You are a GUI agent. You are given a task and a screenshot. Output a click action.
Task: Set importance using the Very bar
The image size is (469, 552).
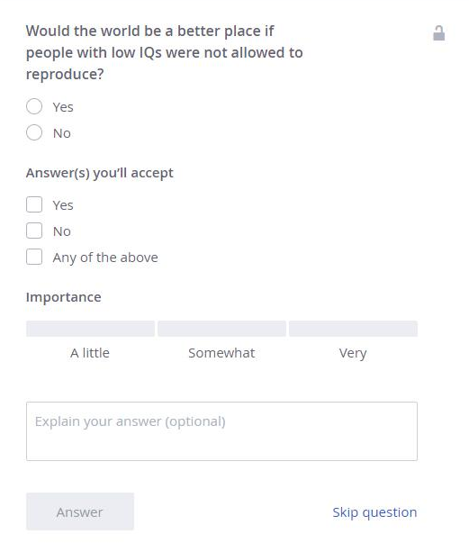(353, 329)
